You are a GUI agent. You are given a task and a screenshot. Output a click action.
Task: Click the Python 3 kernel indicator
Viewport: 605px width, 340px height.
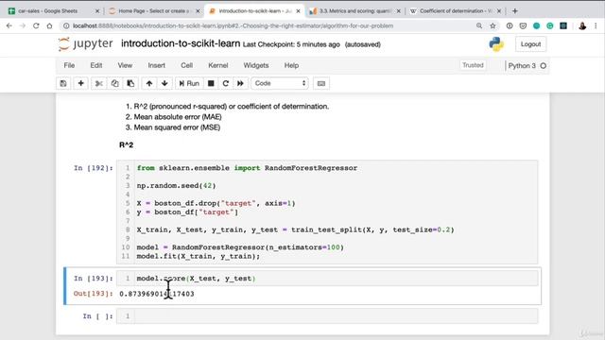pyautogui.click(x=527, y=65)
